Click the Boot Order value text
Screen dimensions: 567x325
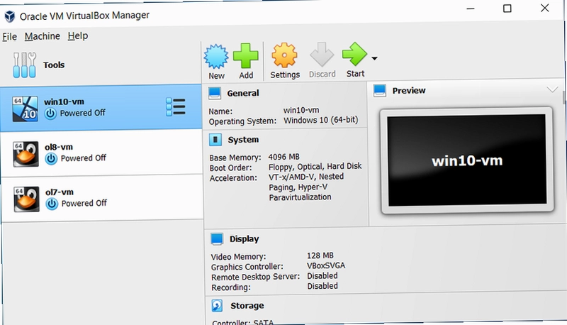coord(315,167)
